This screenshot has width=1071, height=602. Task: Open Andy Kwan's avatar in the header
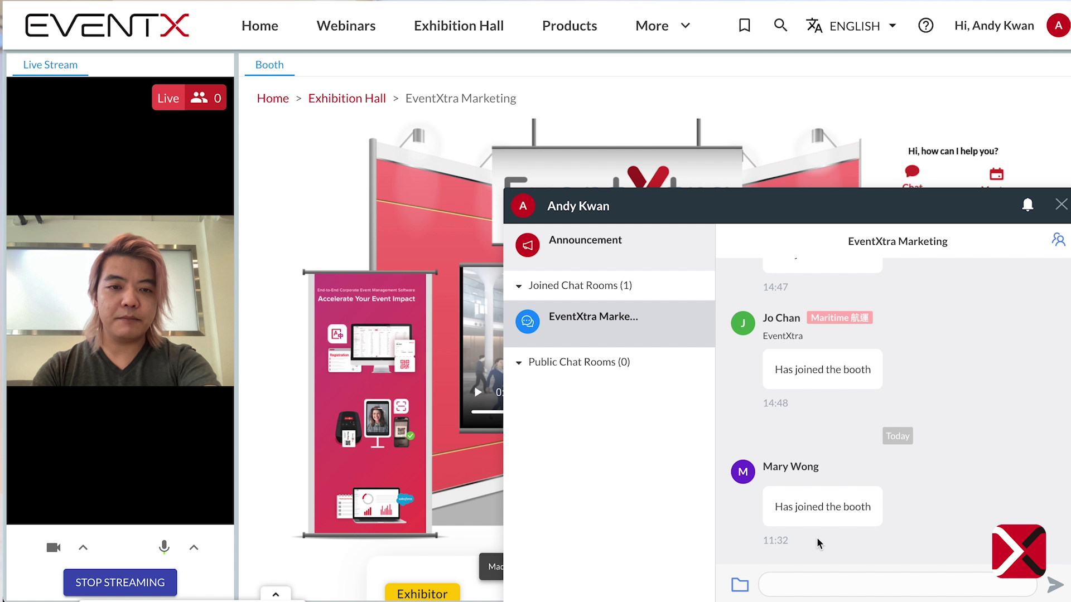1058,26
